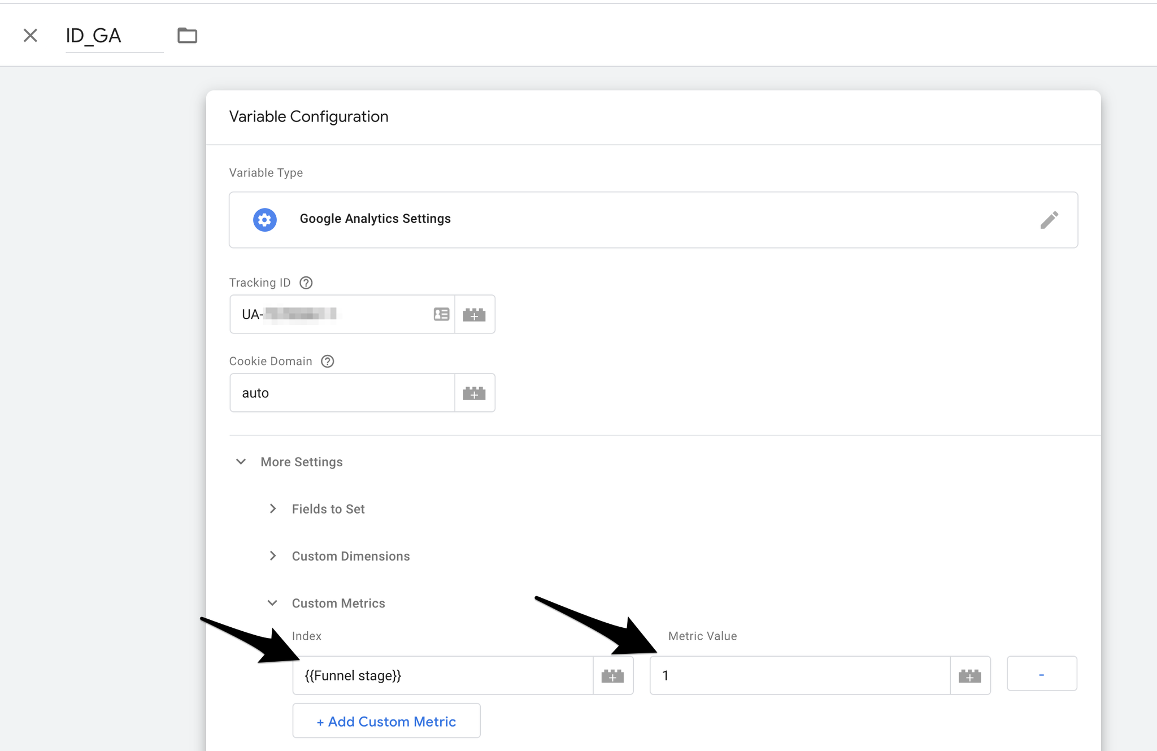Image resolution: width=1157 pixels, height=751 pixels.
Task: Click the More Settings label
Action: (302, 462)
